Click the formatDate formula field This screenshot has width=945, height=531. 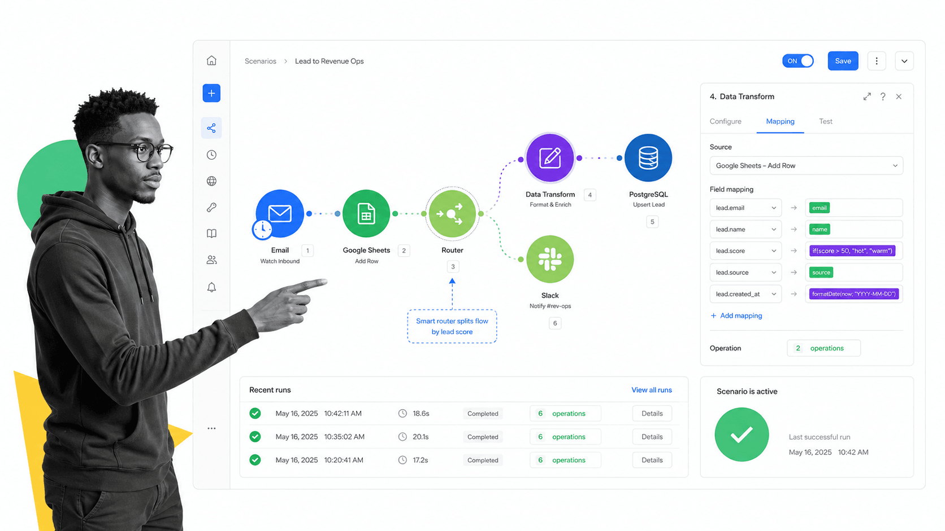click(854, 294)
